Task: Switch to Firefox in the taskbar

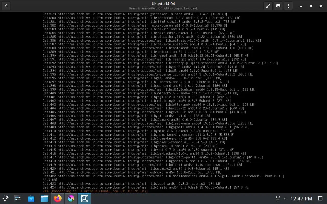Action: point(58,198)
